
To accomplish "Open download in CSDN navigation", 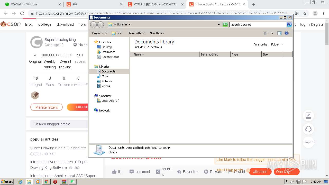I will tap(65, 24).
